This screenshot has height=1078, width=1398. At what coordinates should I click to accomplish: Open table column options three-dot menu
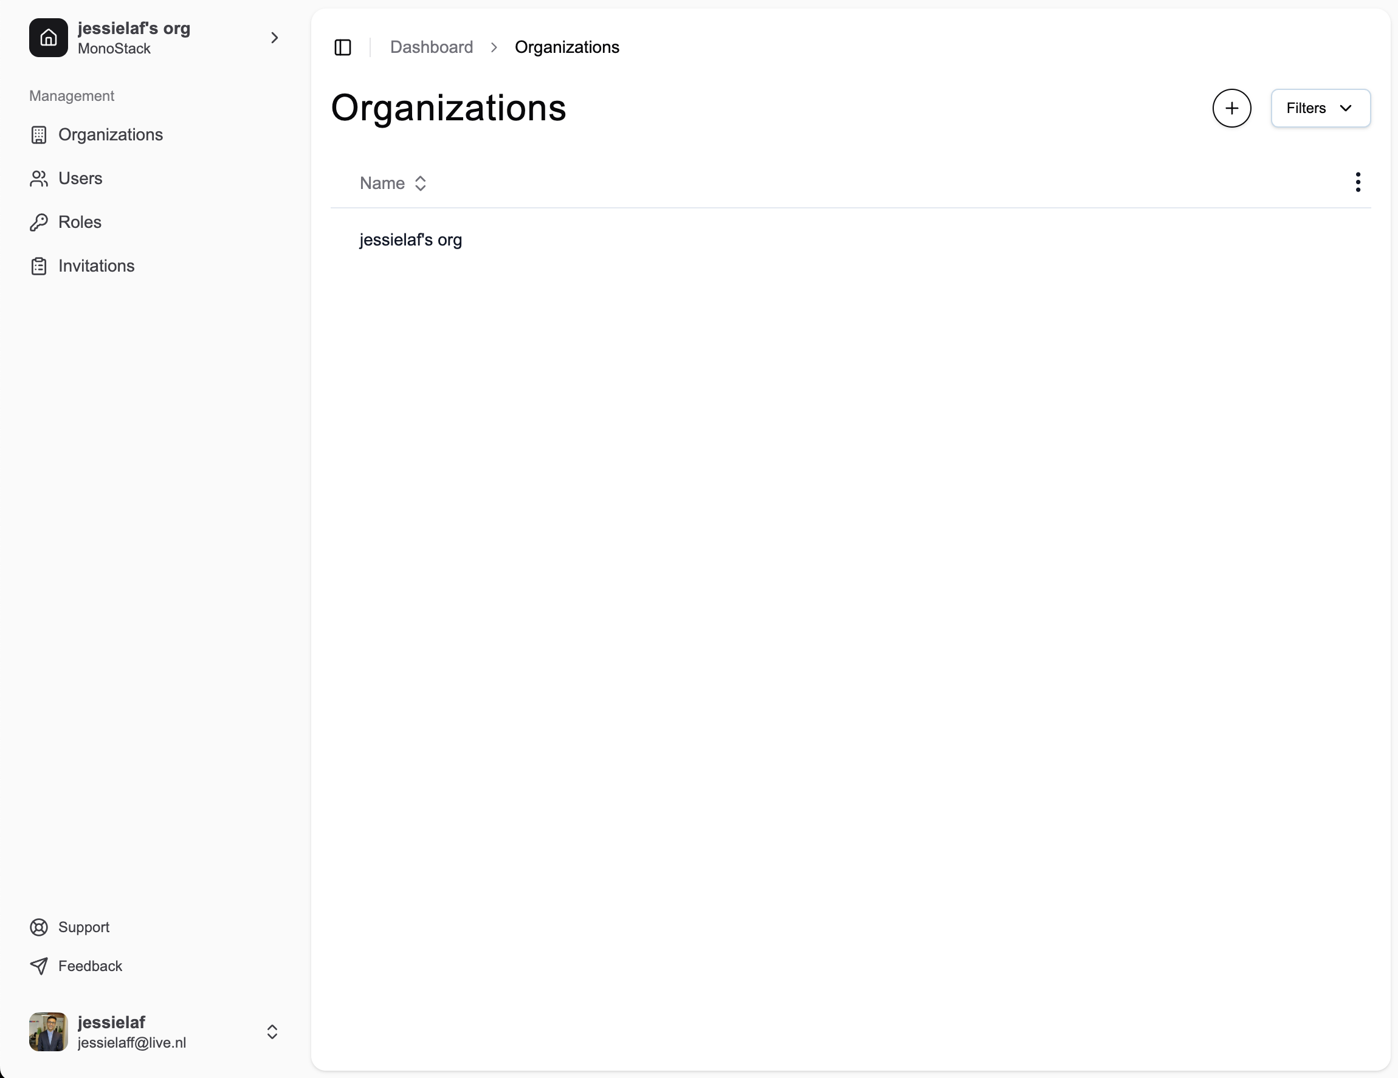coord(1357,182)
